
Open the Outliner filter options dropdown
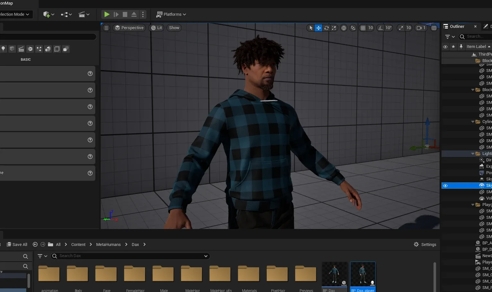point(450,37)
